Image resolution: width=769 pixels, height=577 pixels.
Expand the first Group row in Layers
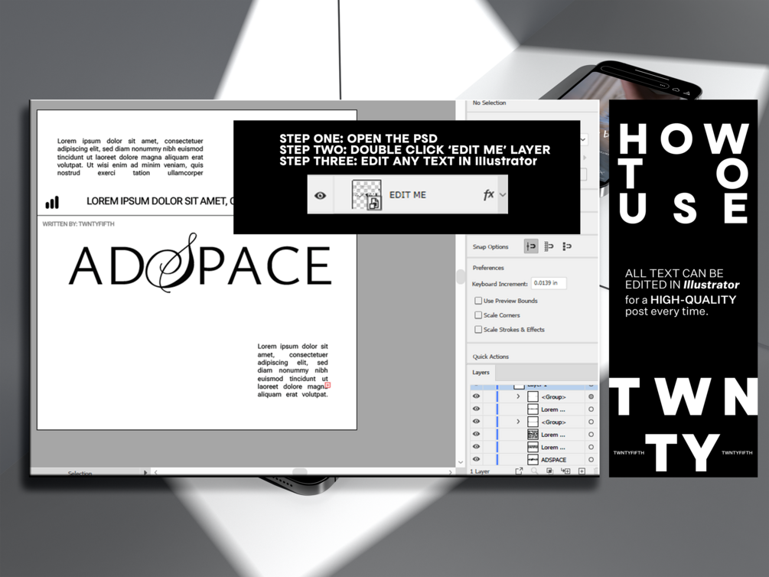[518, 396]
